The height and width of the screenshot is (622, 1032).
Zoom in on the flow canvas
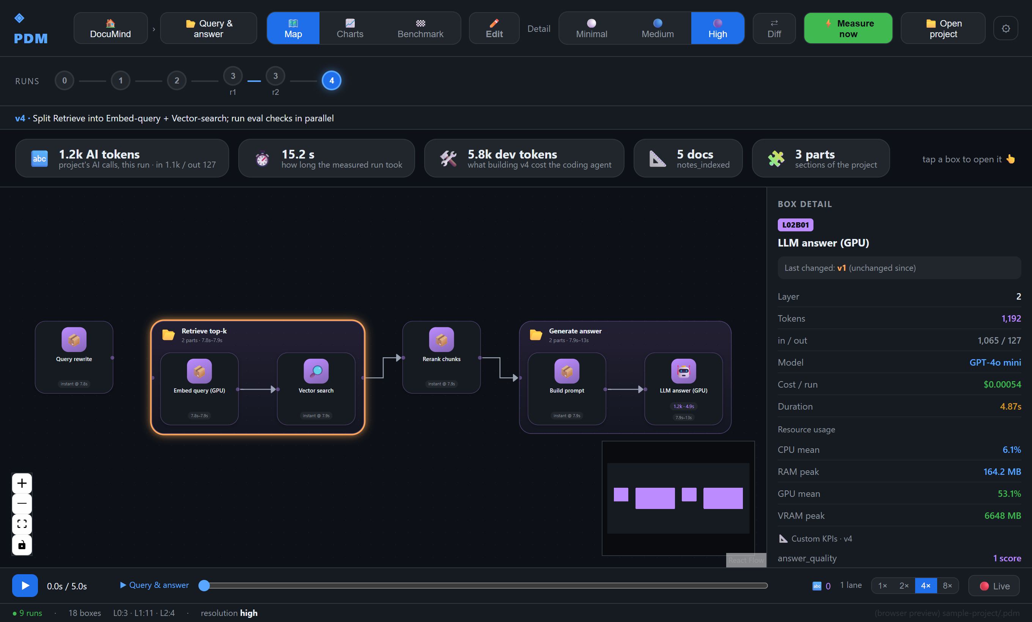click(22, 484)
